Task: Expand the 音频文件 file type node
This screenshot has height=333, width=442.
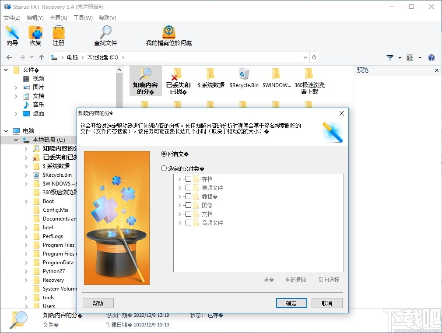Action: pyautogui.click(x=179, y=223)
